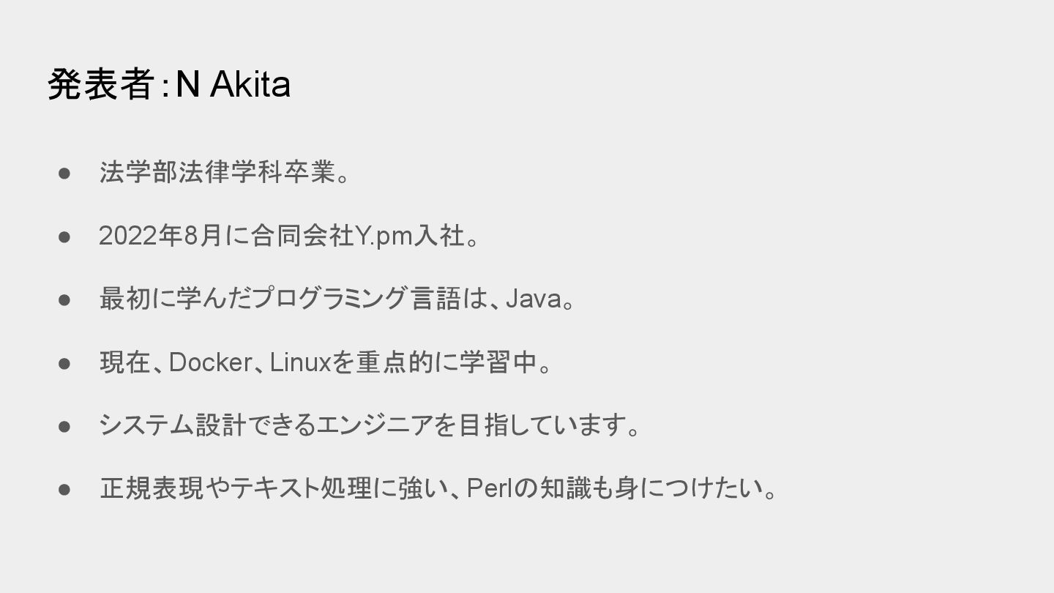Click the word Linux
Screen dimensions: 1054x593
[301, 362]
